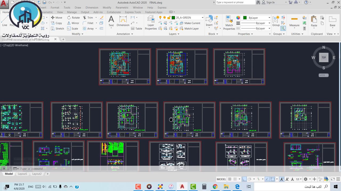341x191 pixels.
Task: Click the Line draw tool
Action: tap(5, 21)
